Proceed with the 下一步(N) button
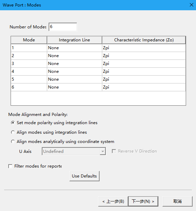 click(143, 201)
